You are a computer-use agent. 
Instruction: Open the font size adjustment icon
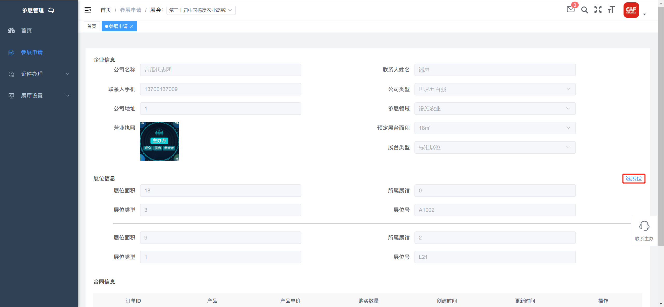click(611, 10)
